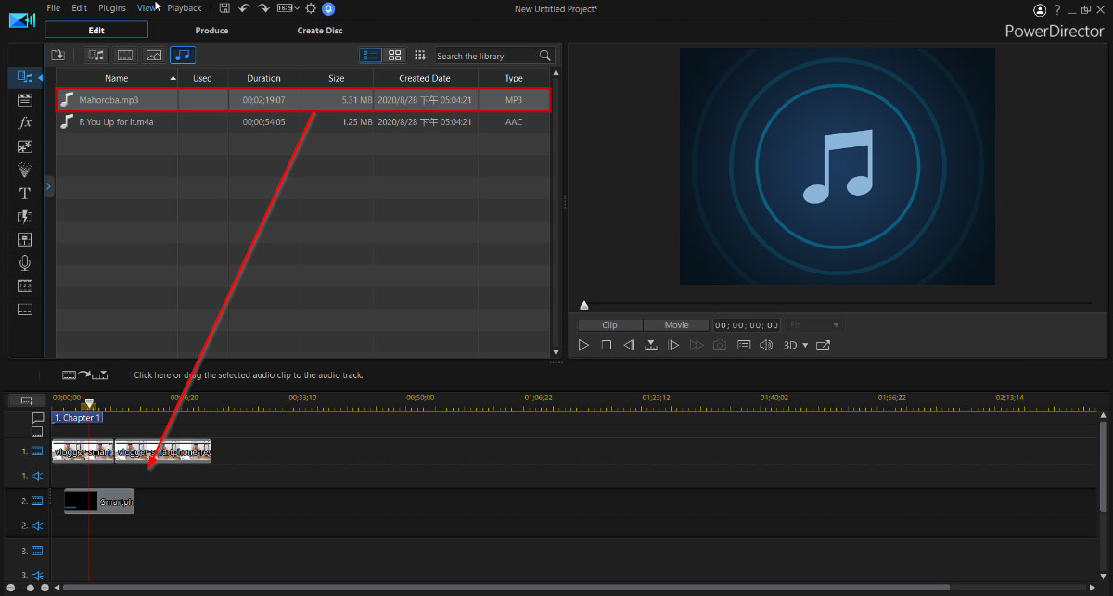Screen dimensions: 1113x596
Task: Open the Voice-Over Recording microphone icon
Action: point(25,263)
